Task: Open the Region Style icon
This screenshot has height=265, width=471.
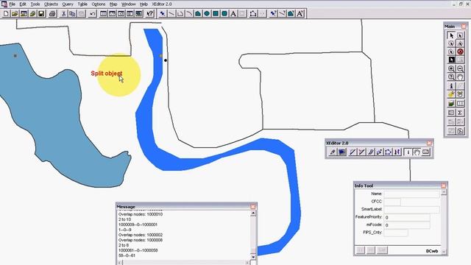Action: tap(291, 13)
